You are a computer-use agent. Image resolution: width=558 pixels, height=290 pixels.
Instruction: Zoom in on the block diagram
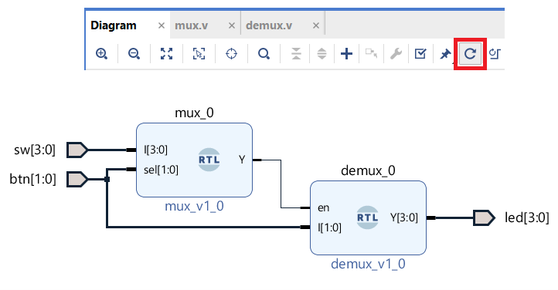click(x=102, y=53)
